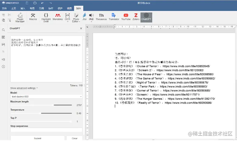This screenshot has height=141, width=237.
Task: Open the chat sidebar panel
Action: tap(3, 44)
